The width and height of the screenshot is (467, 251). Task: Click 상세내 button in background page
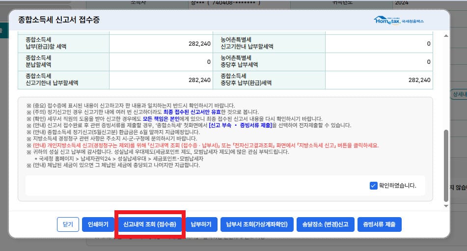[x=459, y=94]
